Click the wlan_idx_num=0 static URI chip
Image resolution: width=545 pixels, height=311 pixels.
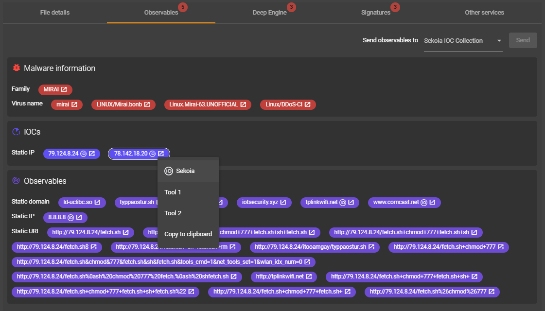[163, 262]
